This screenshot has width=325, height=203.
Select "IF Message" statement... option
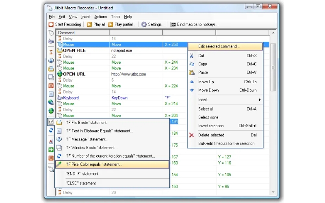112,139
